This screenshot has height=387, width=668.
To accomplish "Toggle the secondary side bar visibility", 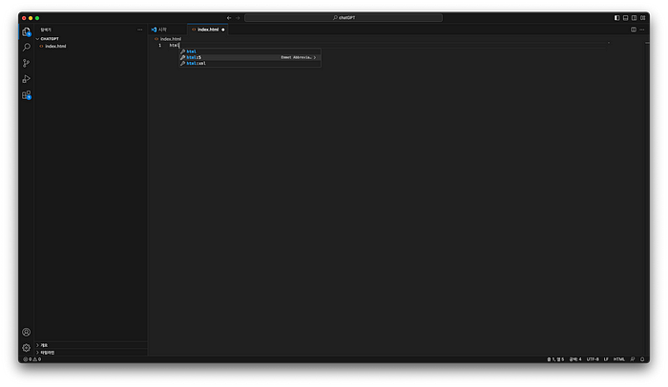I will click(634, 17).
